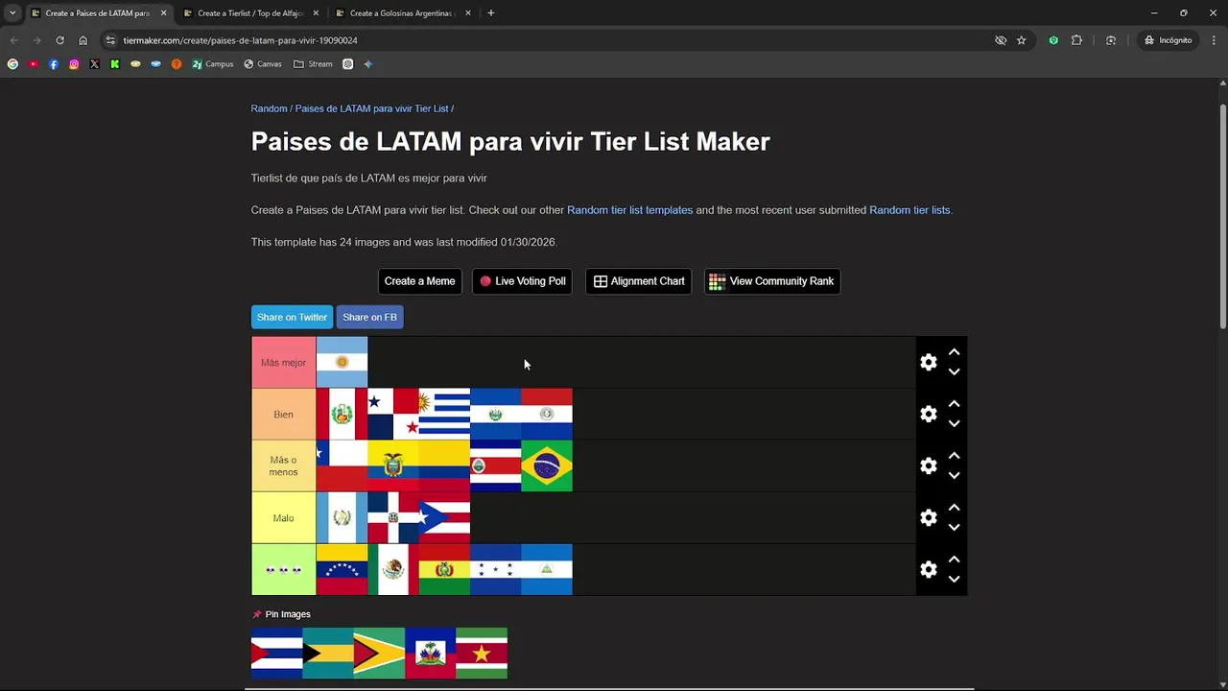This screenshot has width=1228, height=691.
Task: Switch to Create a Tierlist / Top de Alfajores tab
Action: (x=250, y=13)
